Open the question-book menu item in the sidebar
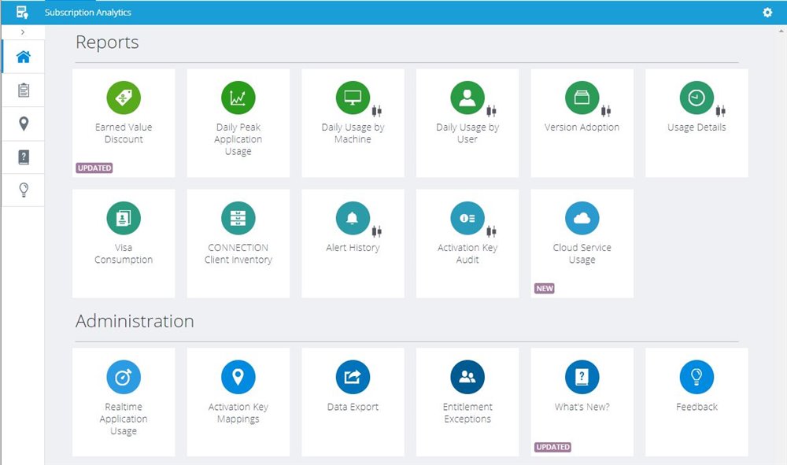The image size is (787, 465). [x=23, y=157]
